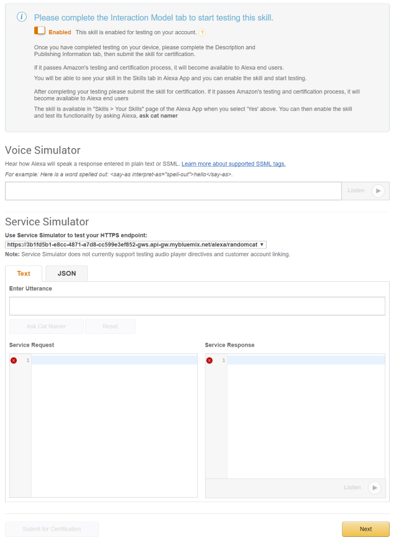404x540 pixels.
Task: Click the Service Request error icon
Action: 14,361
